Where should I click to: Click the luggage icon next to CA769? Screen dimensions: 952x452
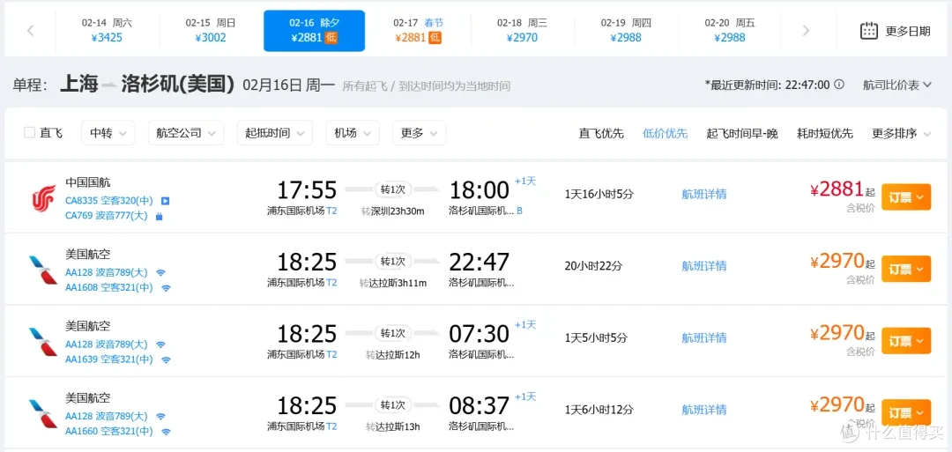pyautogui.click(x=159, y=216)
